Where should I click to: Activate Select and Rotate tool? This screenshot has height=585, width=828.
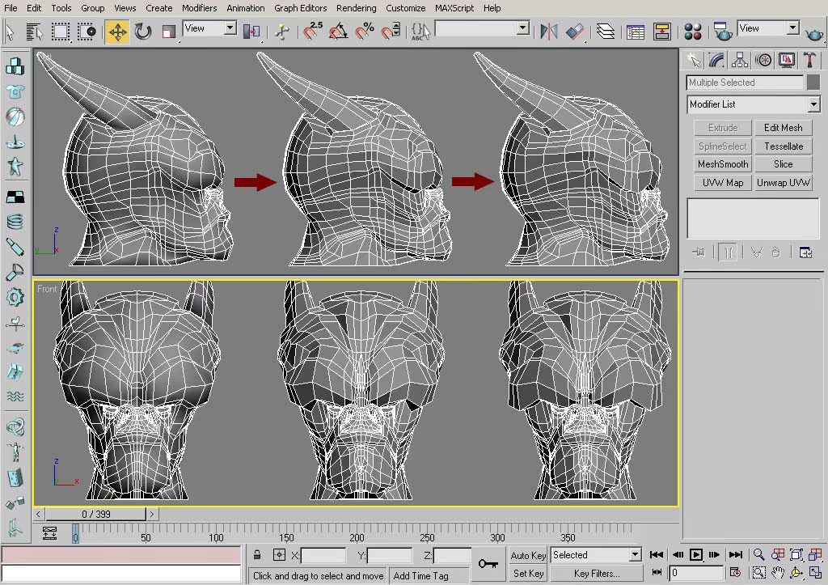coord(142,32)
